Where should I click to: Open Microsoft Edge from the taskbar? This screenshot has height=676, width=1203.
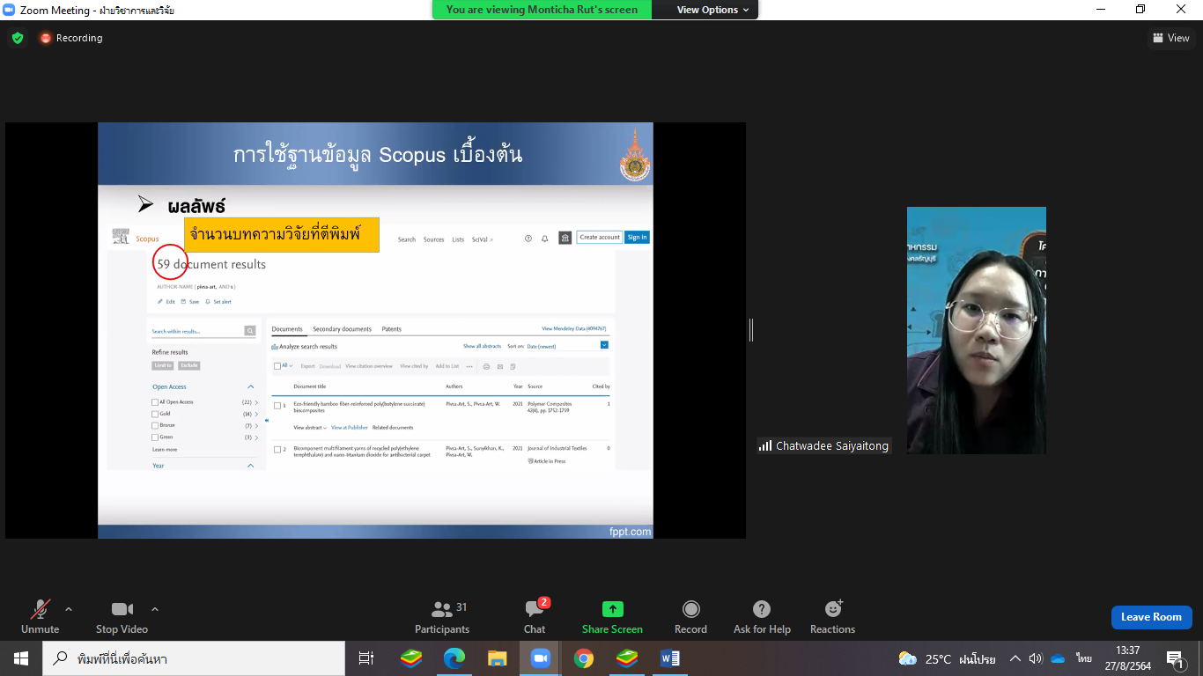click(x=454, y=658)
